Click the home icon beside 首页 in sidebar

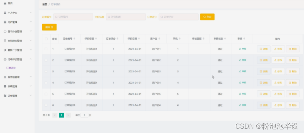point(5,3)
